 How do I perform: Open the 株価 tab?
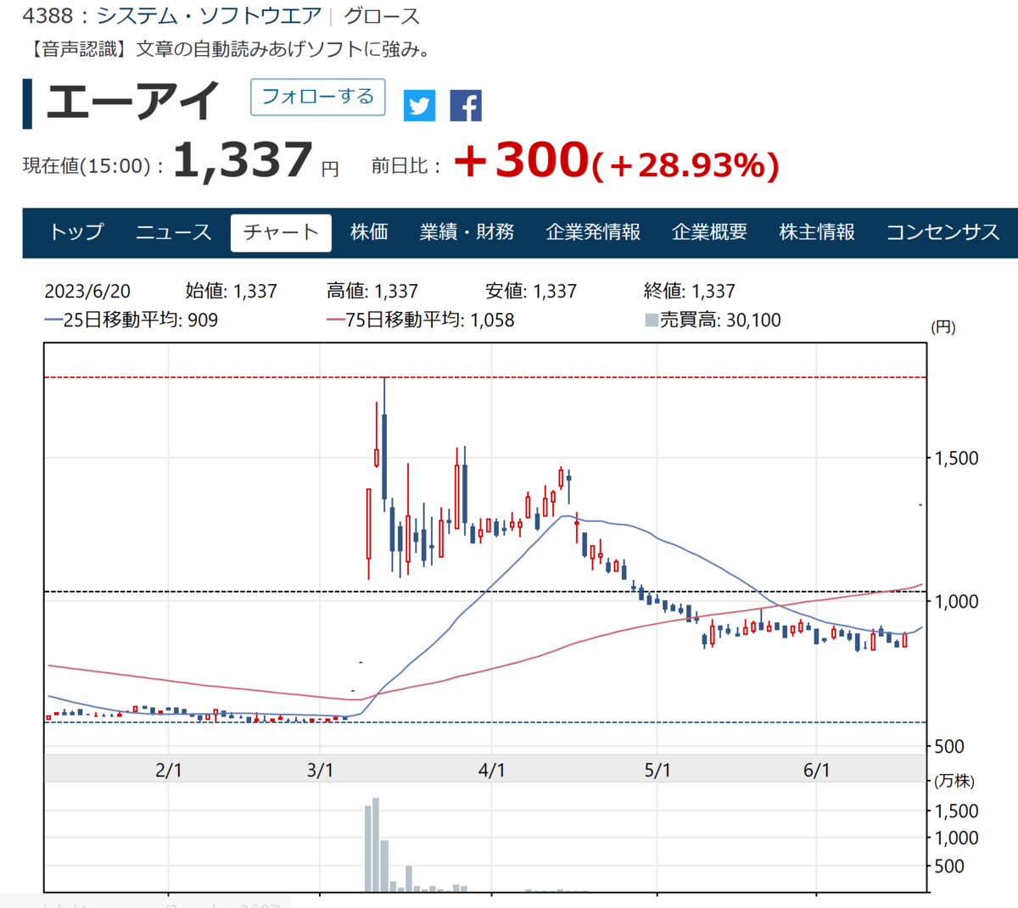(x=369, y=232)
